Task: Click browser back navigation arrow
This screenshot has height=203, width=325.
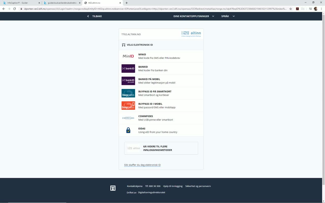Action: click(x=4, y=9)
